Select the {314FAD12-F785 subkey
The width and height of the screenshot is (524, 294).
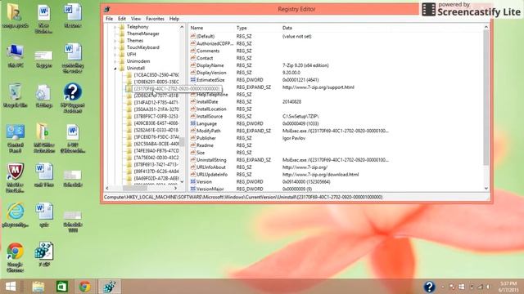point(156,102)
